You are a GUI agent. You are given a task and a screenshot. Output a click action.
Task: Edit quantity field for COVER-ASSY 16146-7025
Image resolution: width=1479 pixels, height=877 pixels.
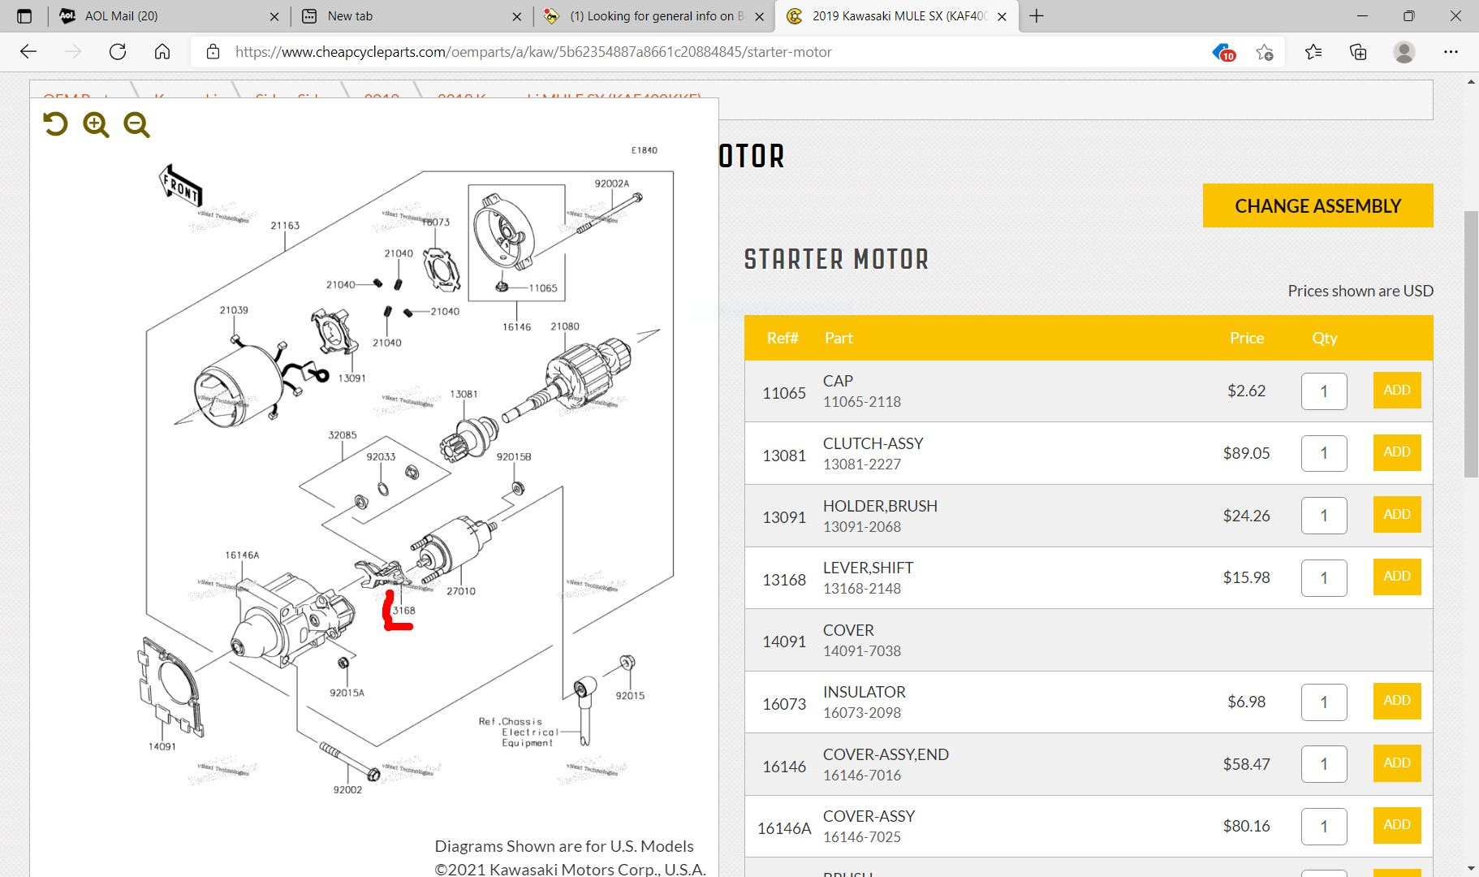coord(1324,826)
